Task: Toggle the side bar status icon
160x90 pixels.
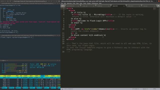Action: 62,89
